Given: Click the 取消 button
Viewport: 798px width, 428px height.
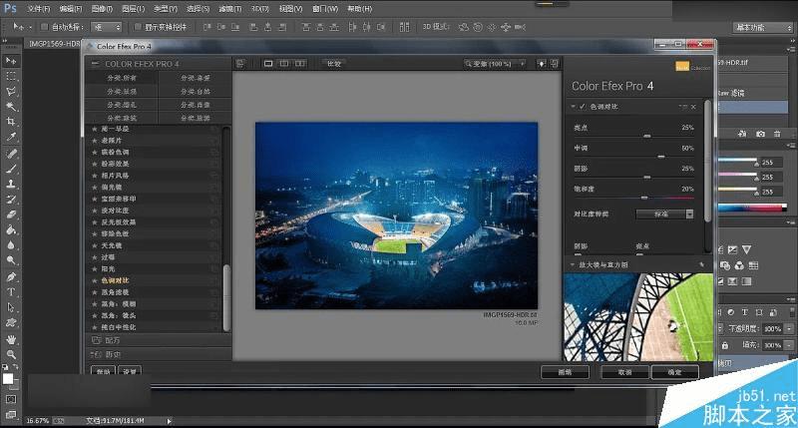Looking at the screenshot, I should pyautogui.click(x=625, y=372).
